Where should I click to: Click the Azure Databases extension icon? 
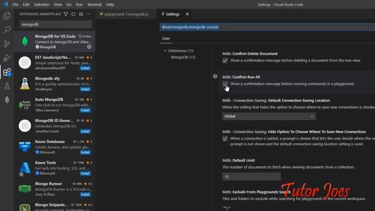pyautogui.click(x=25, y=147)
